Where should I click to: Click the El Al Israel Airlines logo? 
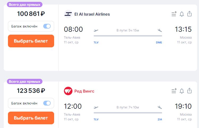pyautogui.click(x=68, y=14)
